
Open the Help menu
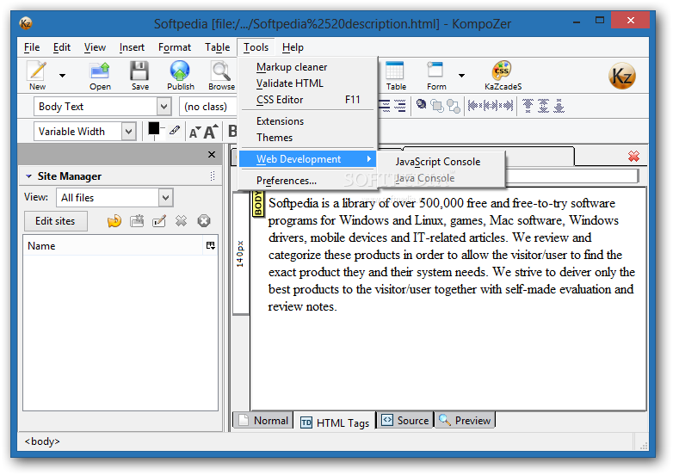(293, 47)
